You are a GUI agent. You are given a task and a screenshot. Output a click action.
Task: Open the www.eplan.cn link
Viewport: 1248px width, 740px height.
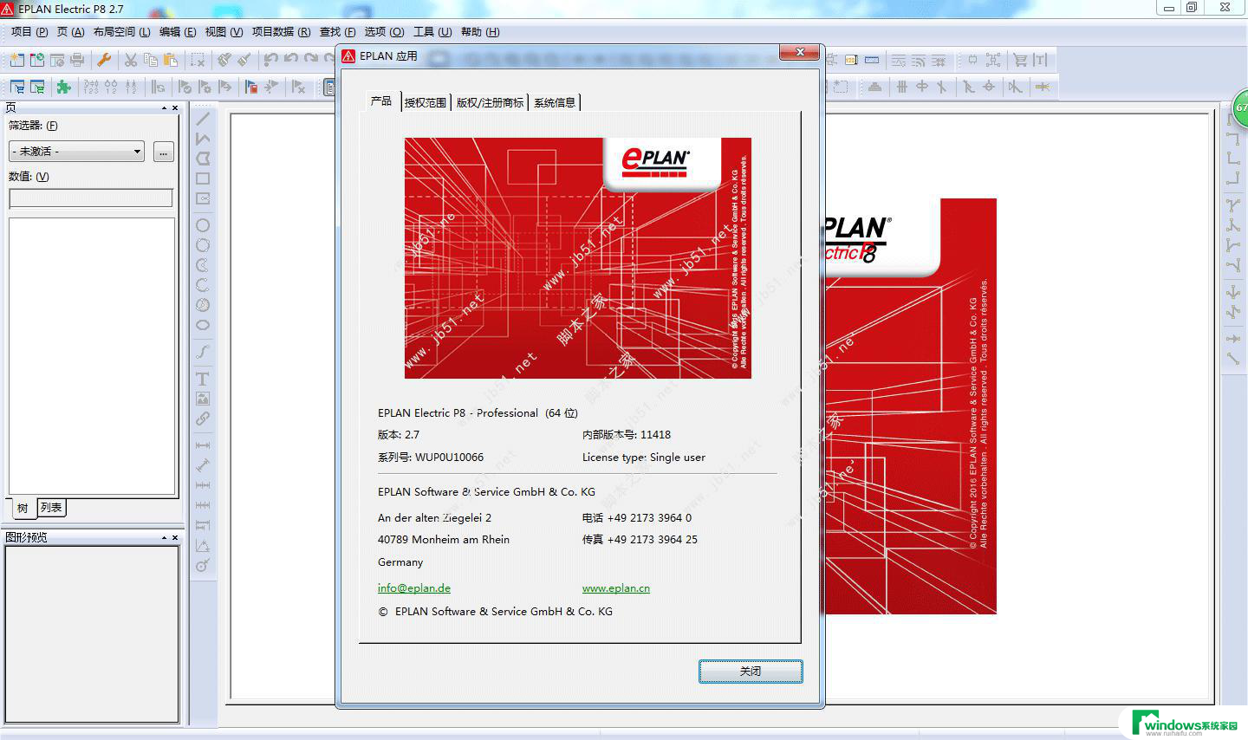616,587
